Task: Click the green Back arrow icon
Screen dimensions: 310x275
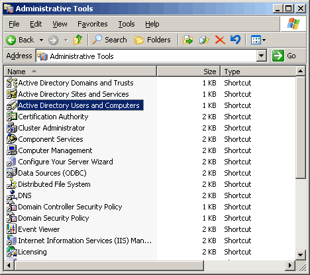Action: [x=11, y=40]
